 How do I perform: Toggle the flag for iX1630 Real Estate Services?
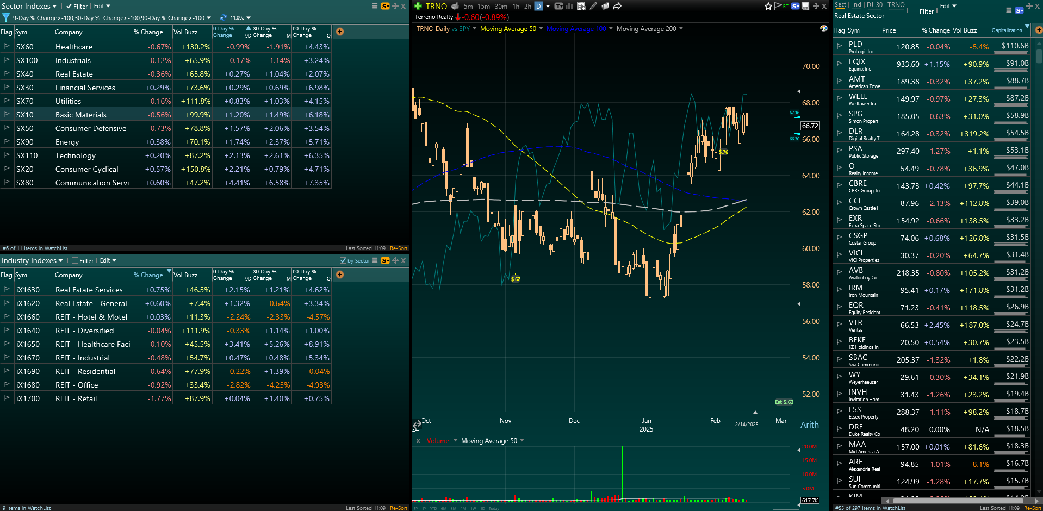coord(7,289)
